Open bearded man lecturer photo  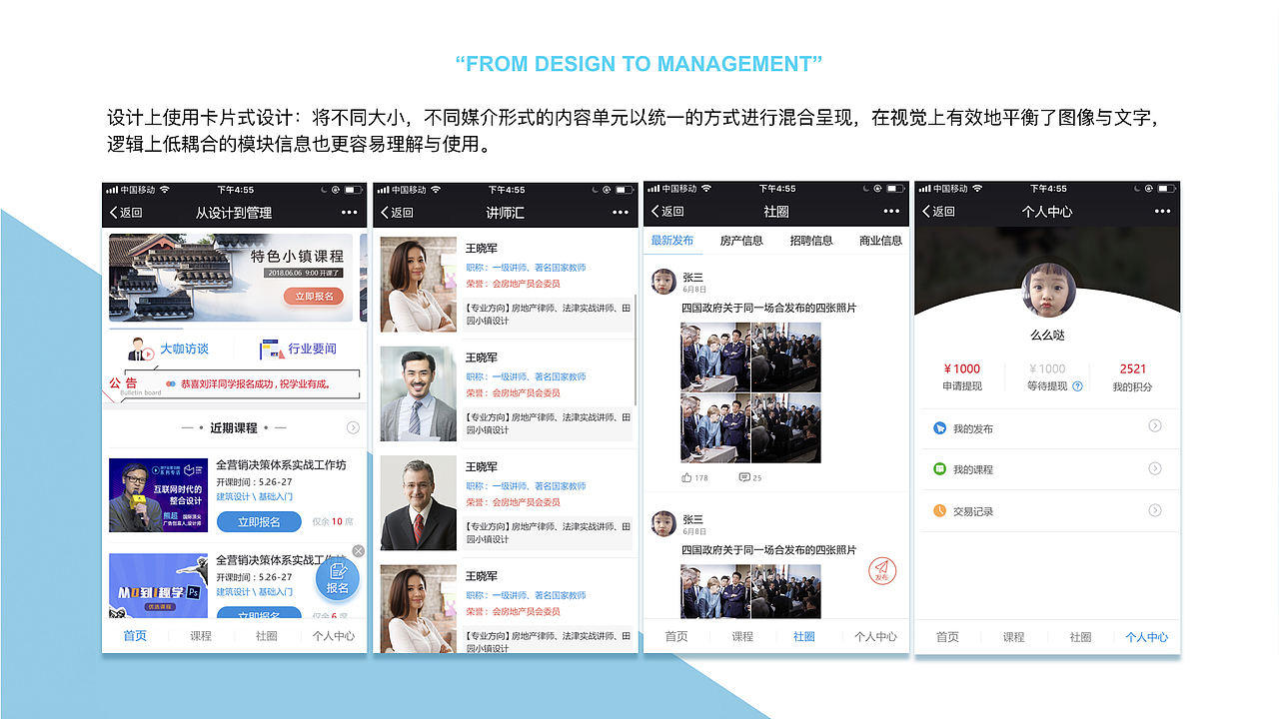(x=419, y=393)
